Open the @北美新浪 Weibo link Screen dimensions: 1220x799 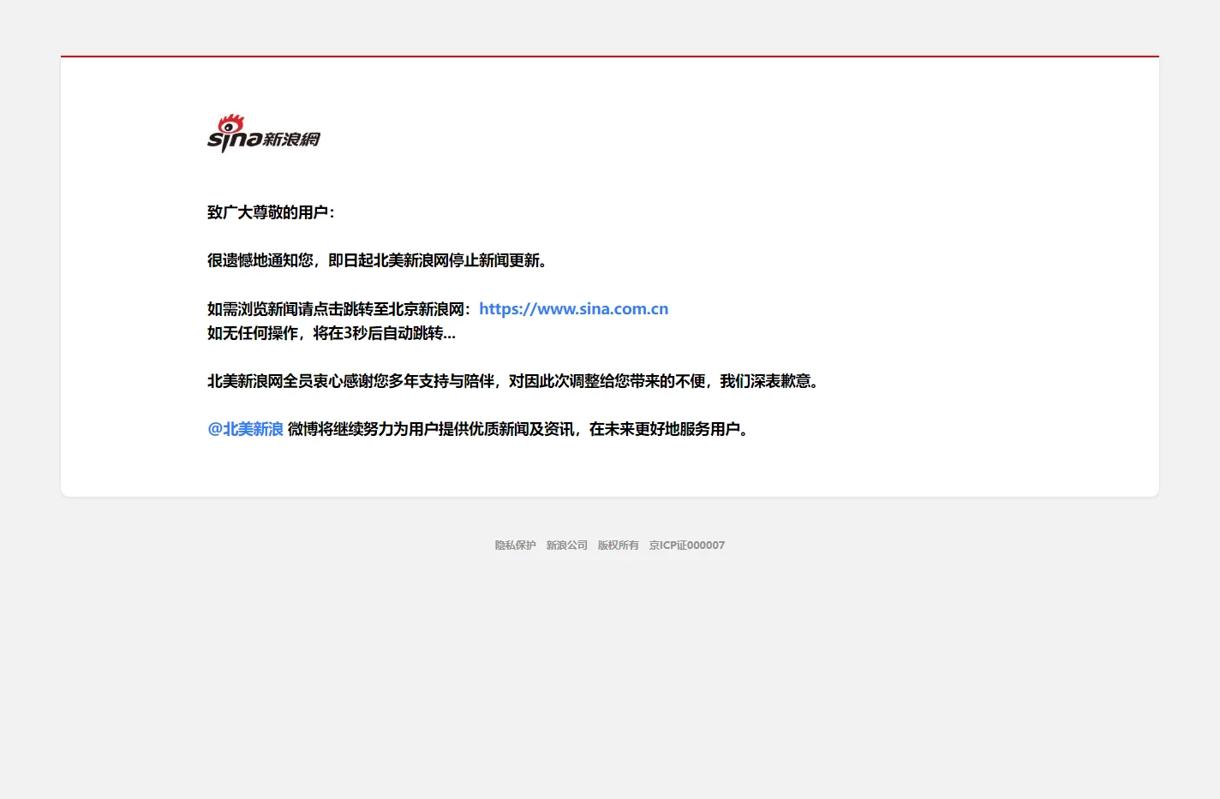pyautogui.click(x=245, y=429)
